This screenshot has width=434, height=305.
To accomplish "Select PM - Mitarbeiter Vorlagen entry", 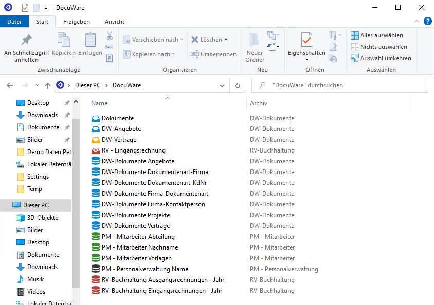I will [137, 258].
